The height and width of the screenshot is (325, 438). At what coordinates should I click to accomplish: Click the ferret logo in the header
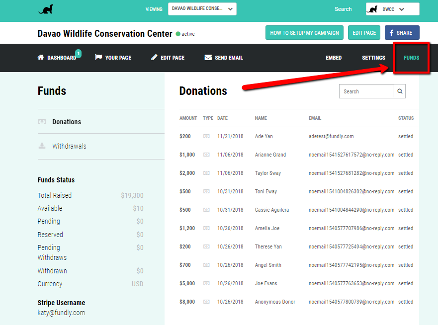click(x=46, y=9)
